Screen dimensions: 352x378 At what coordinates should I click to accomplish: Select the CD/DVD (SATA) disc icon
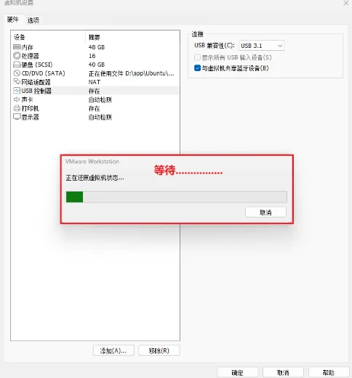[x=17, y=73]
